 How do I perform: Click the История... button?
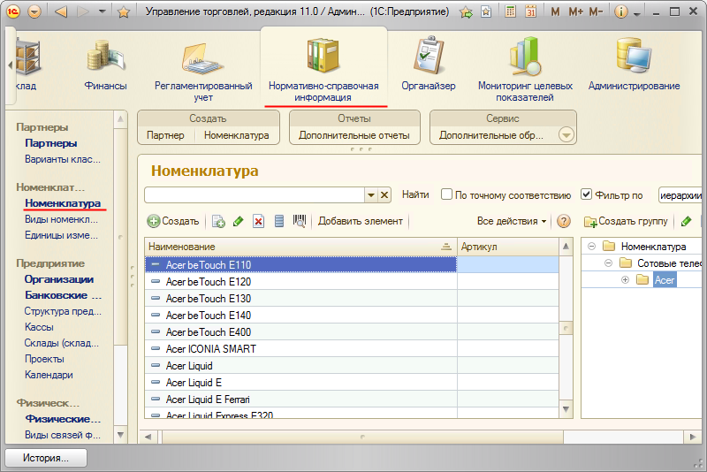[46, 458]
